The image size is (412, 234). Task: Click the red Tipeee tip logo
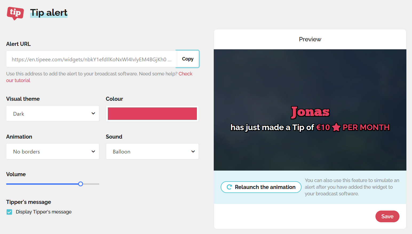[15, 13]
